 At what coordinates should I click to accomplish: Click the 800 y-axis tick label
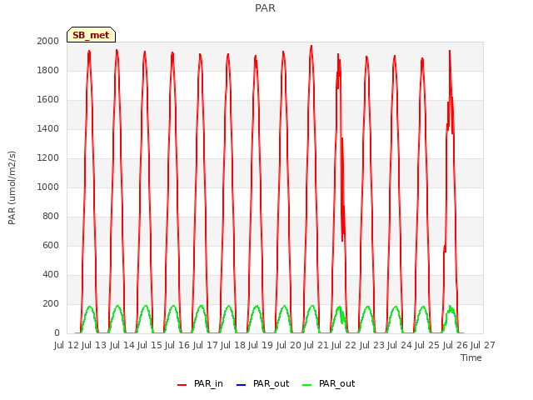pyautogui.click(x=51, y=217)
